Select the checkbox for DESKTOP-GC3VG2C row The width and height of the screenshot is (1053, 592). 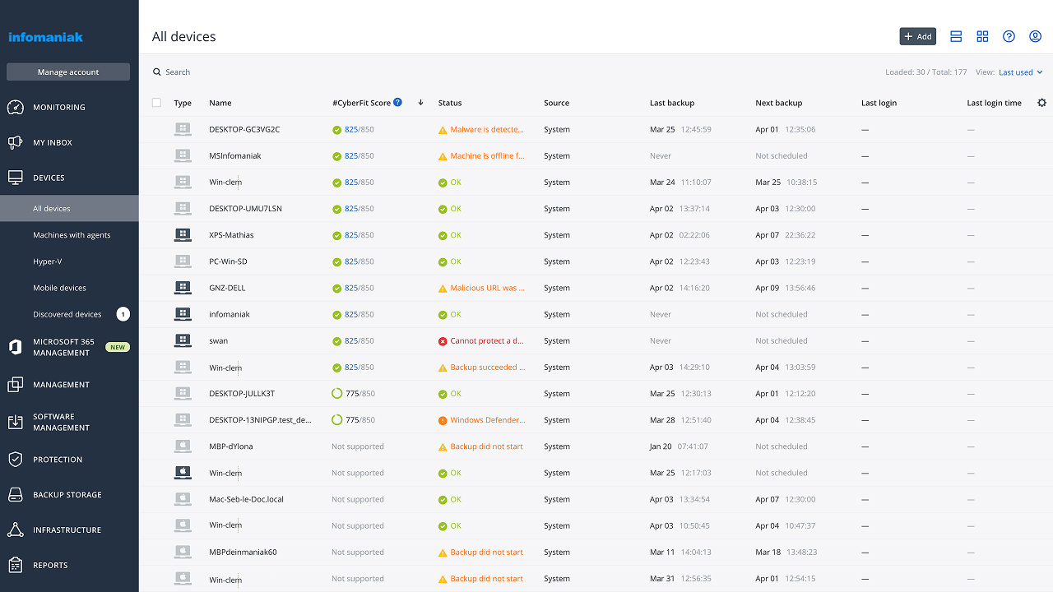[156, 129]
